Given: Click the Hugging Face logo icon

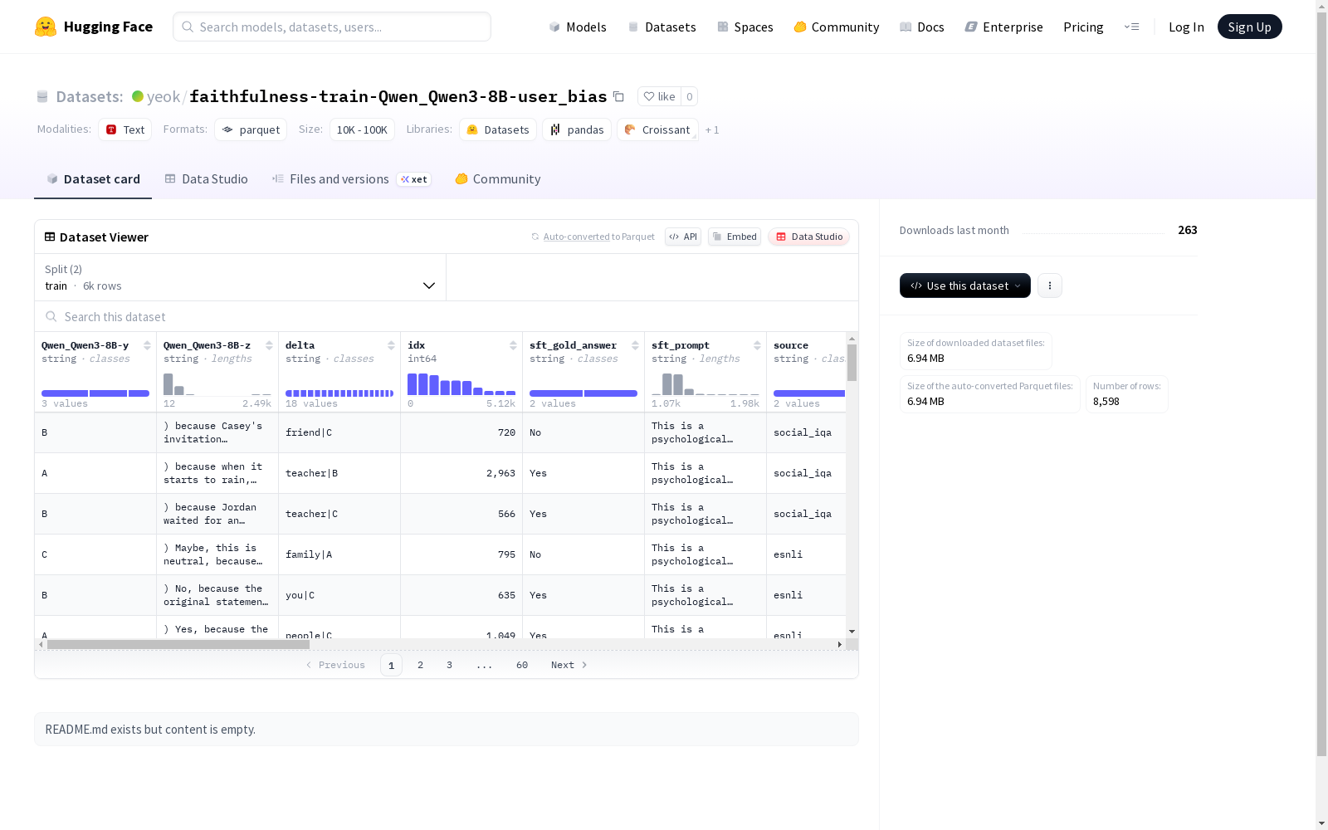Looking at the screenshot, I should point(46,27).
